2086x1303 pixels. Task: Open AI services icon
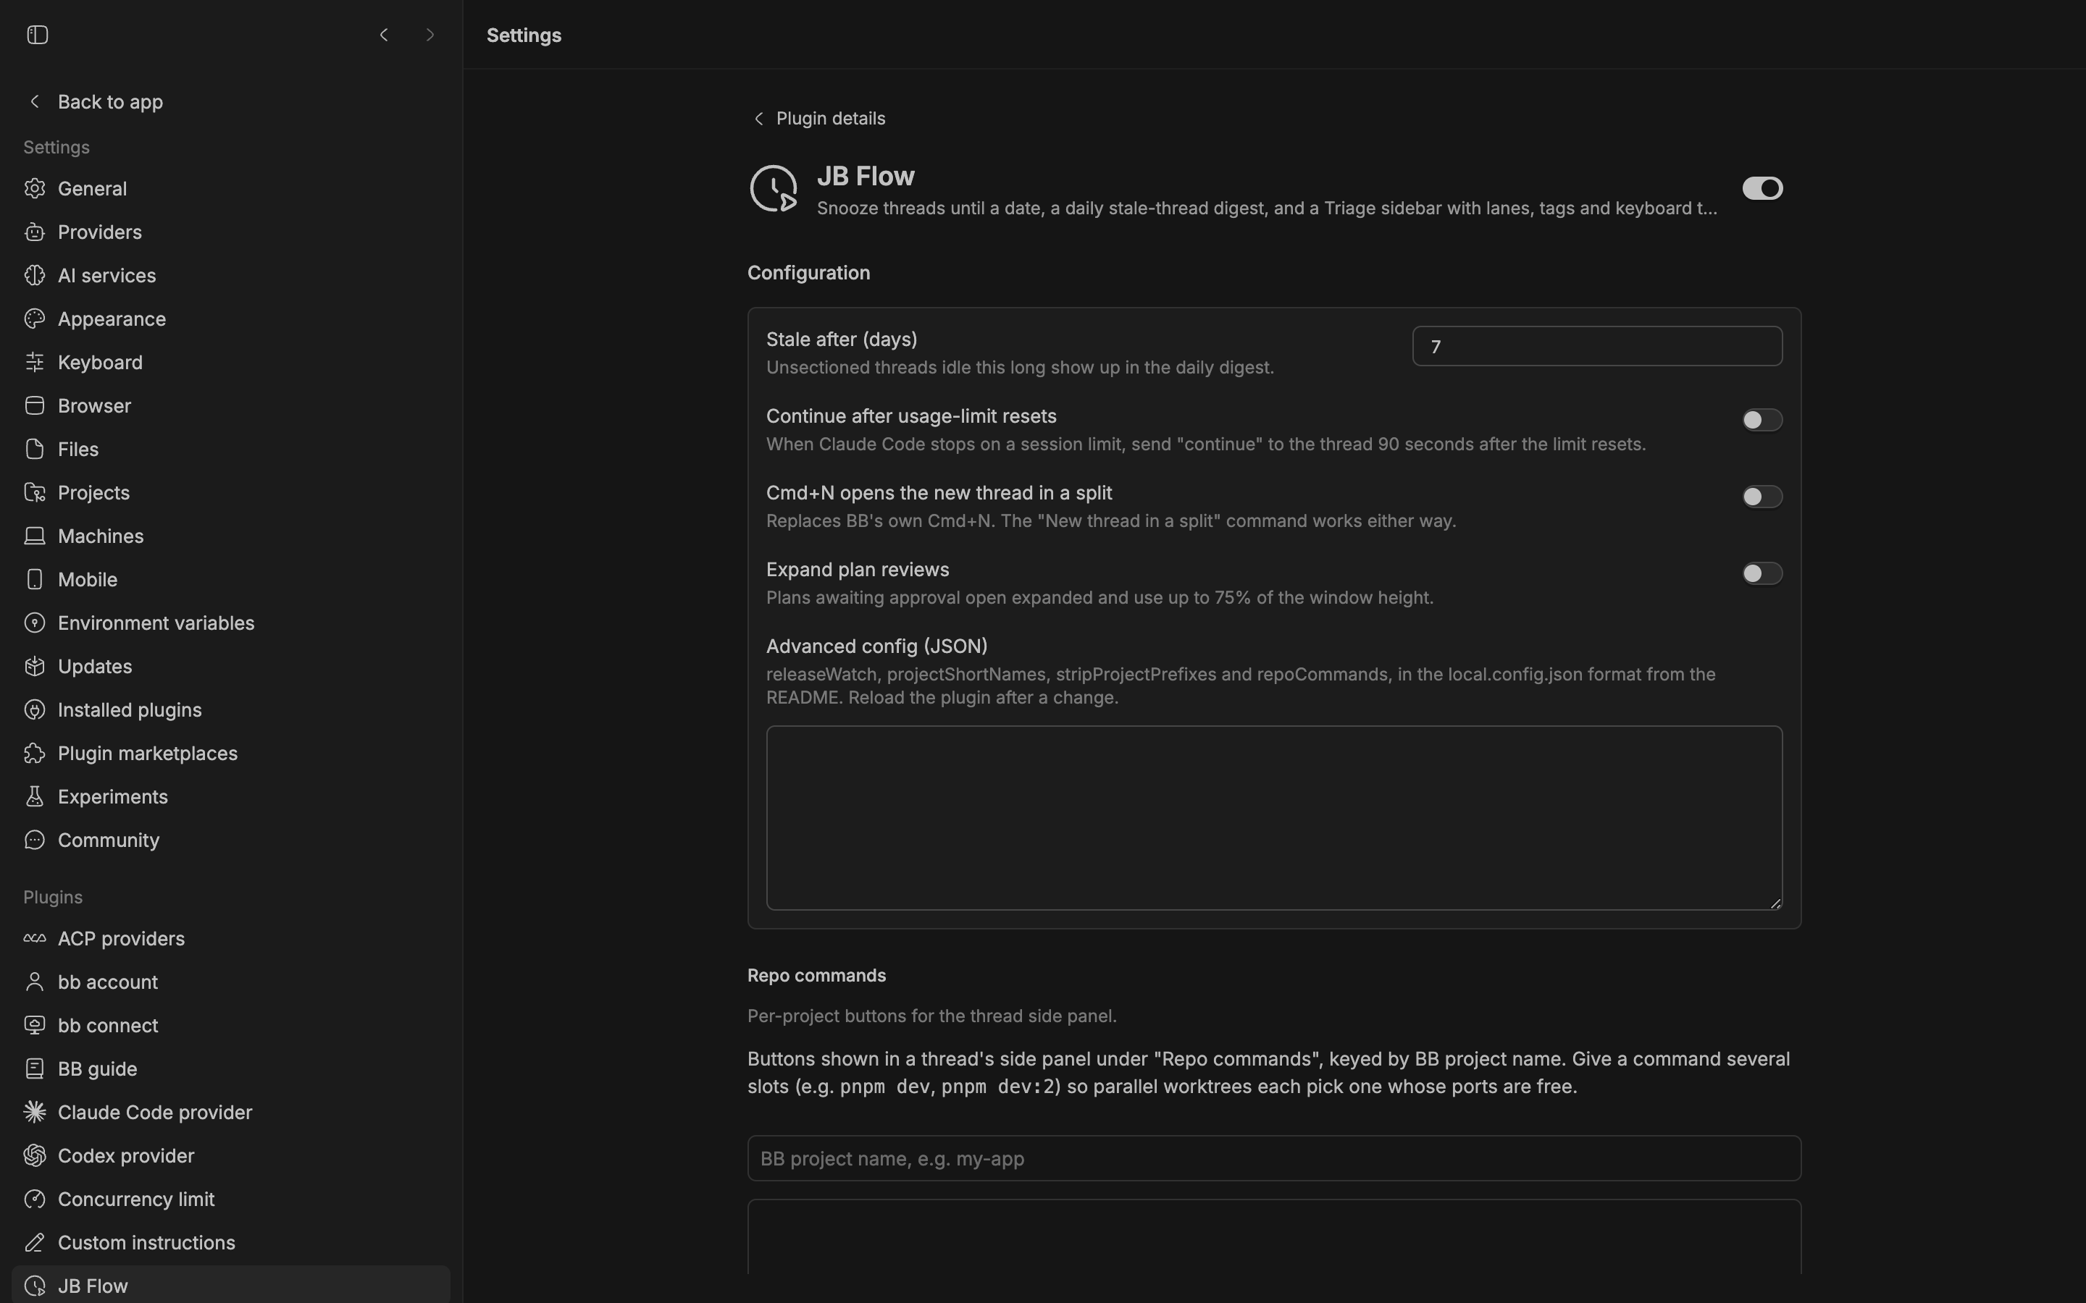coord(35,276)
